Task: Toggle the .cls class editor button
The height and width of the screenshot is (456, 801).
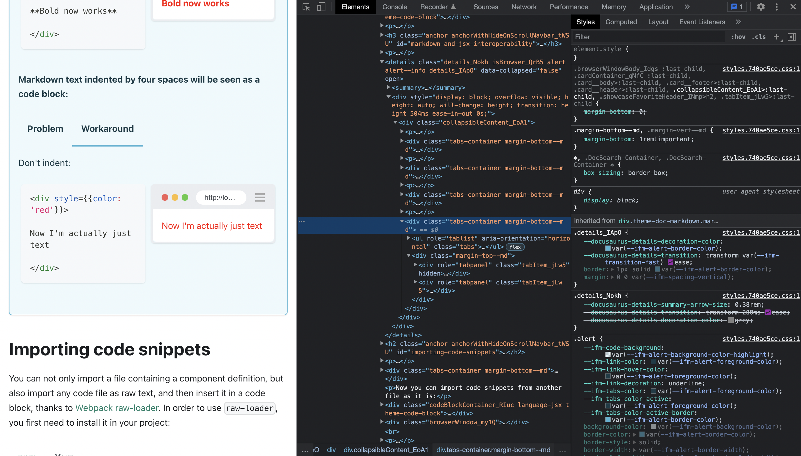Action: (758, 37)
